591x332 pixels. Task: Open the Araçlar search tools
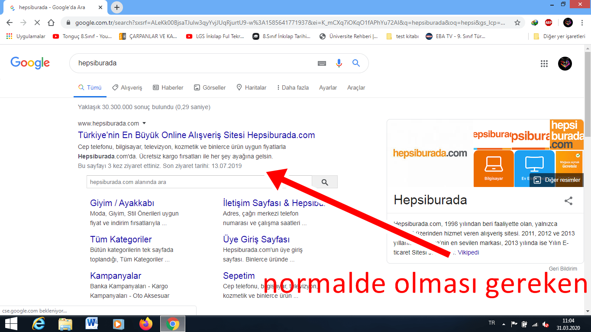(x=356, y=87)
